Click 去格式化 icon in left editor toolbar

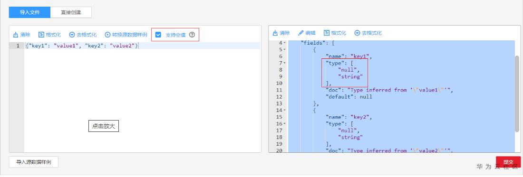(72, 35)
